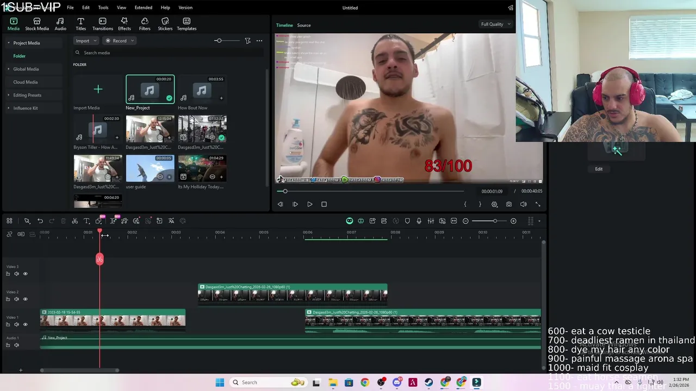Step forward one frame in preview

click(x=295, y=204)
